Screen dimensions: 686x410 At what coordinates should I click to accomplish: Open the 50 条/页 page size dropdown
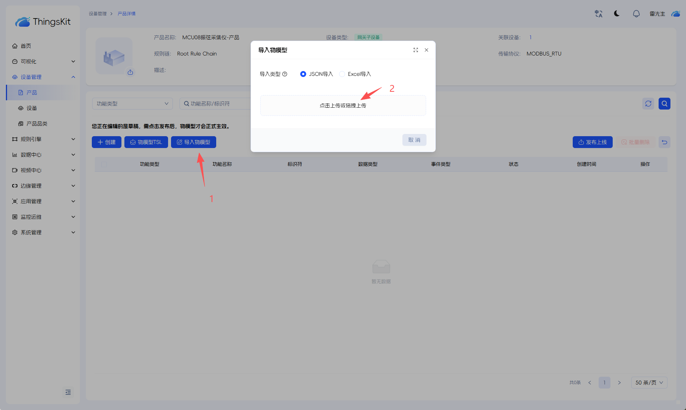[x=649, y=383]
